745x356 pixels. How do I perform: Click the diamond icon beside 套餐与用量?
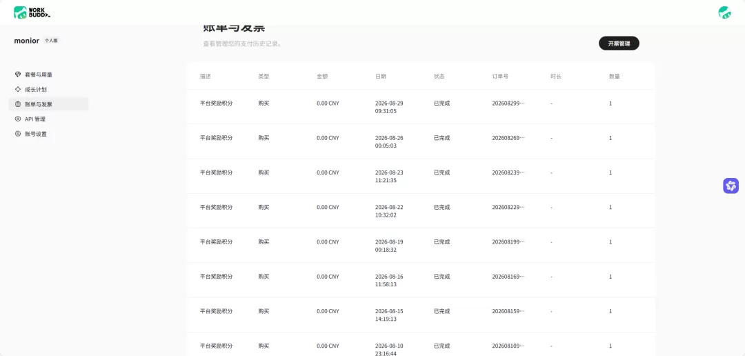18,75
